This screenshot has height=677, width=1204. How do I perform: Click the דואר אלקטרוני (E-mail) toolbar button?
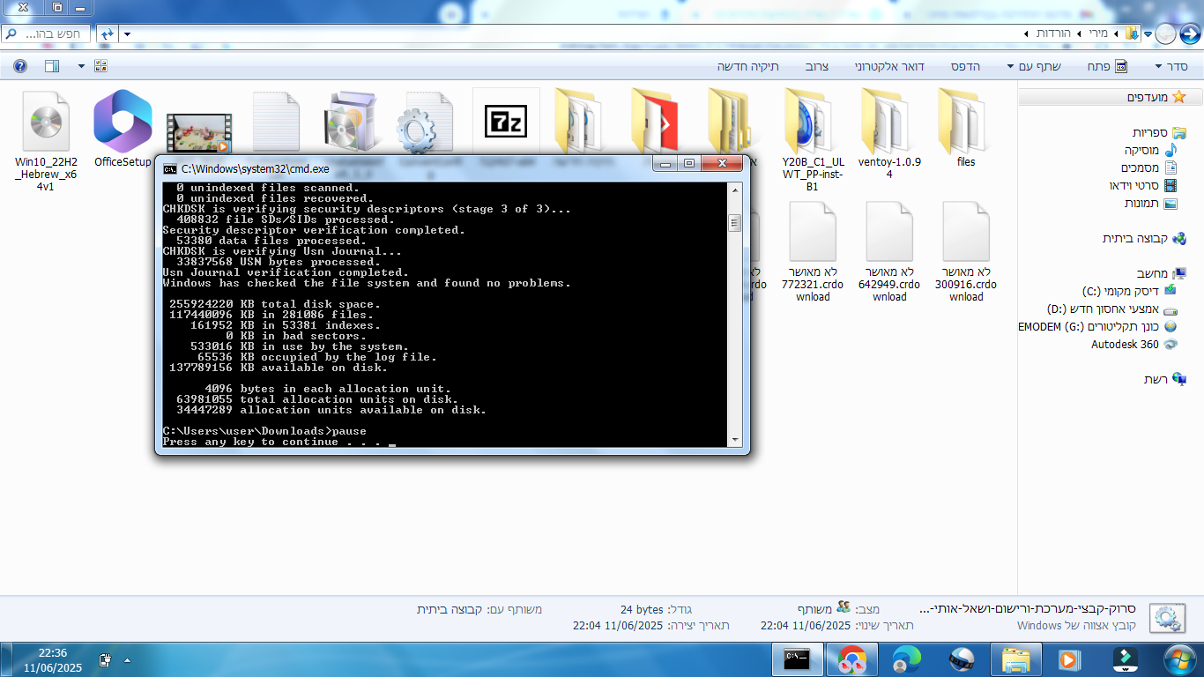[x=889, y=66]
